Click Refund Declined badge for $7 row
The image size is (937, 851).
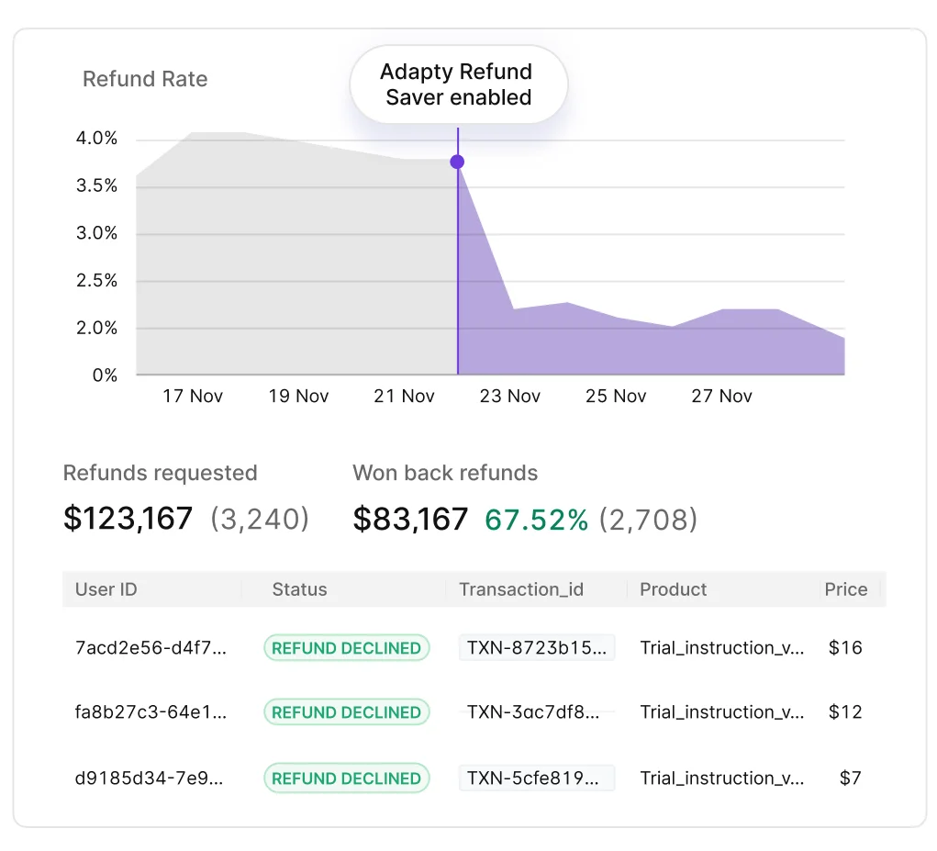pos(346,778)
